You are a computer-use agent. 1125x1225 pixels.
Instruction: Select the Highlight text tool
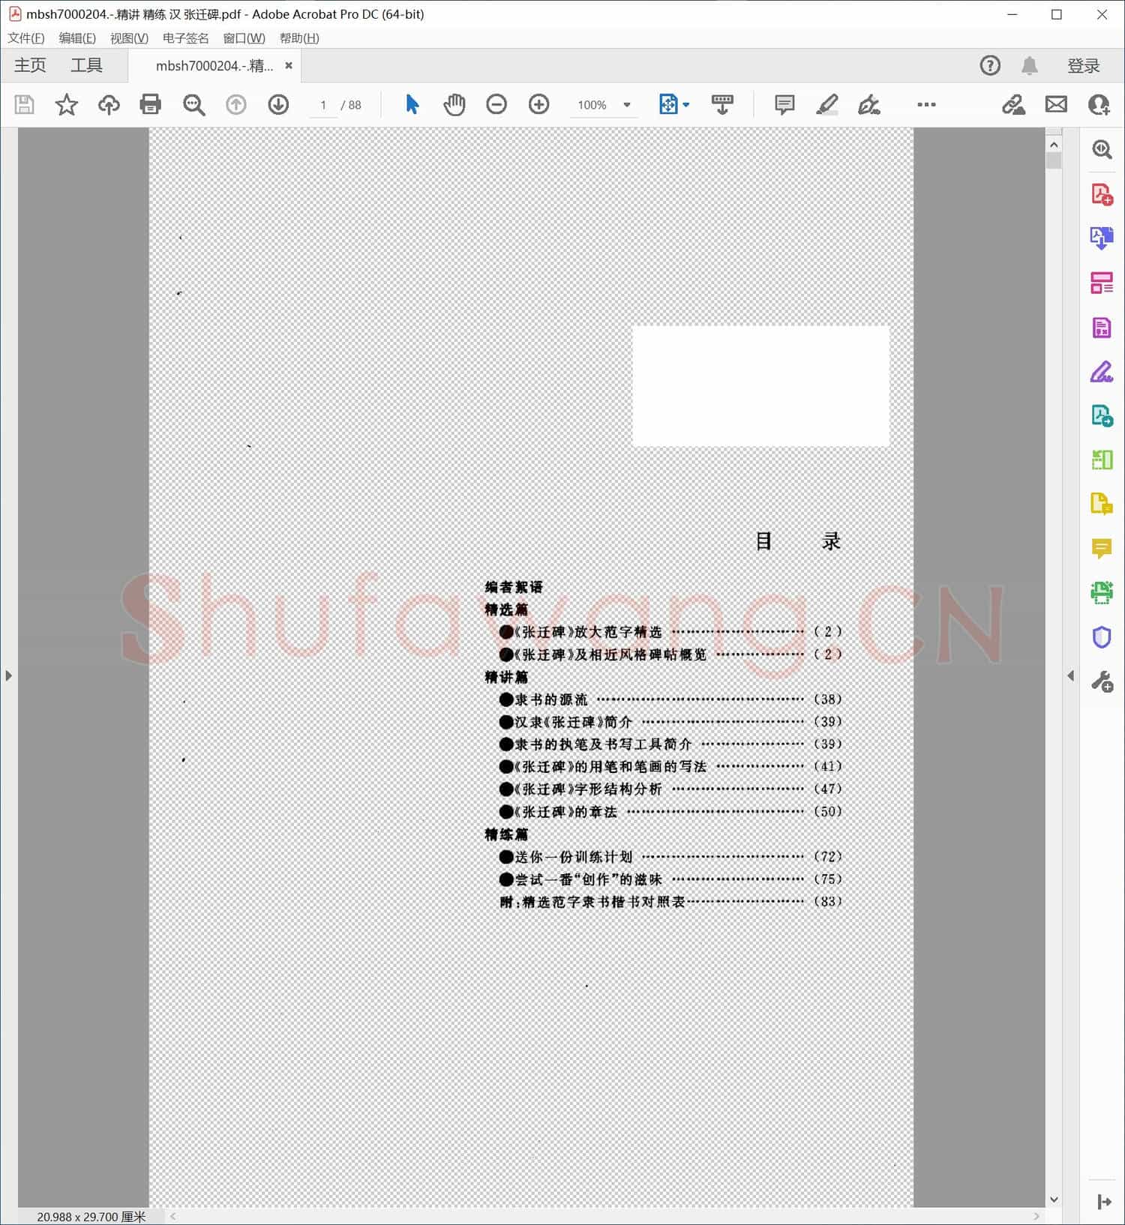point(826,104)
